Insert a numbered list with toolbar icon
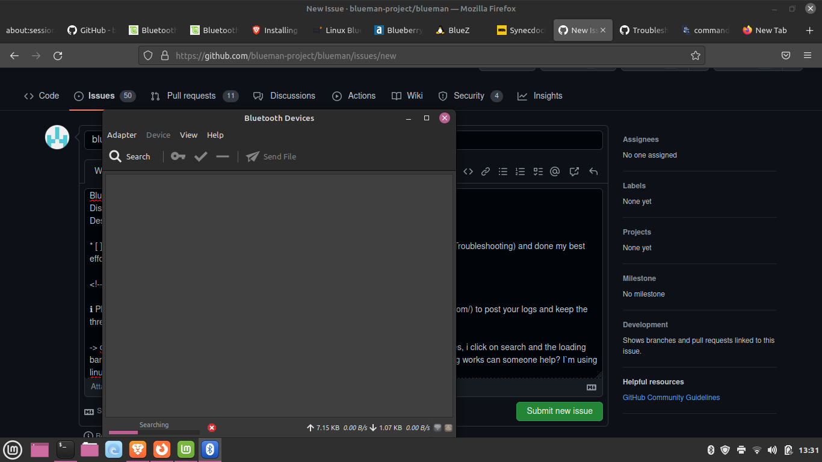This screenshot has height=462, width=822. pos(520,171)
